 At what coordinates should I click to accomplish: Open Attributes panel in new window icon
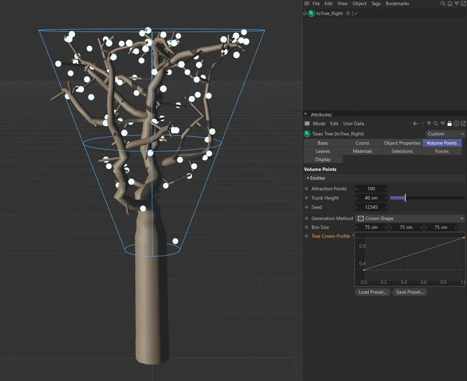click(x=463, y=123)
